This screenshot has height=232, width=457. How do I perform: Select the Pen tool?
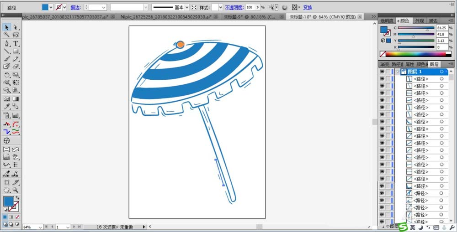coord(7,43)
